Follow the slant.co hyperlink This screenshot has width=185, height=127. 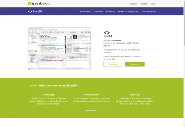pyautogui.click(x=107, y=46)
